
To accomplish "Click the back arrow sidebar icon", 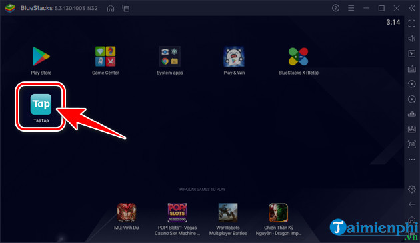I will 412,204.
